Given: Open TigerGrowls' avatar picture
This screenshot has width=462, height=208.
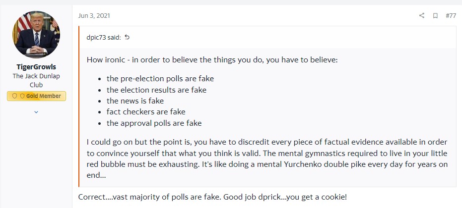Looking at the screenshot, I should pyautogui.click(x=36, y=35).
